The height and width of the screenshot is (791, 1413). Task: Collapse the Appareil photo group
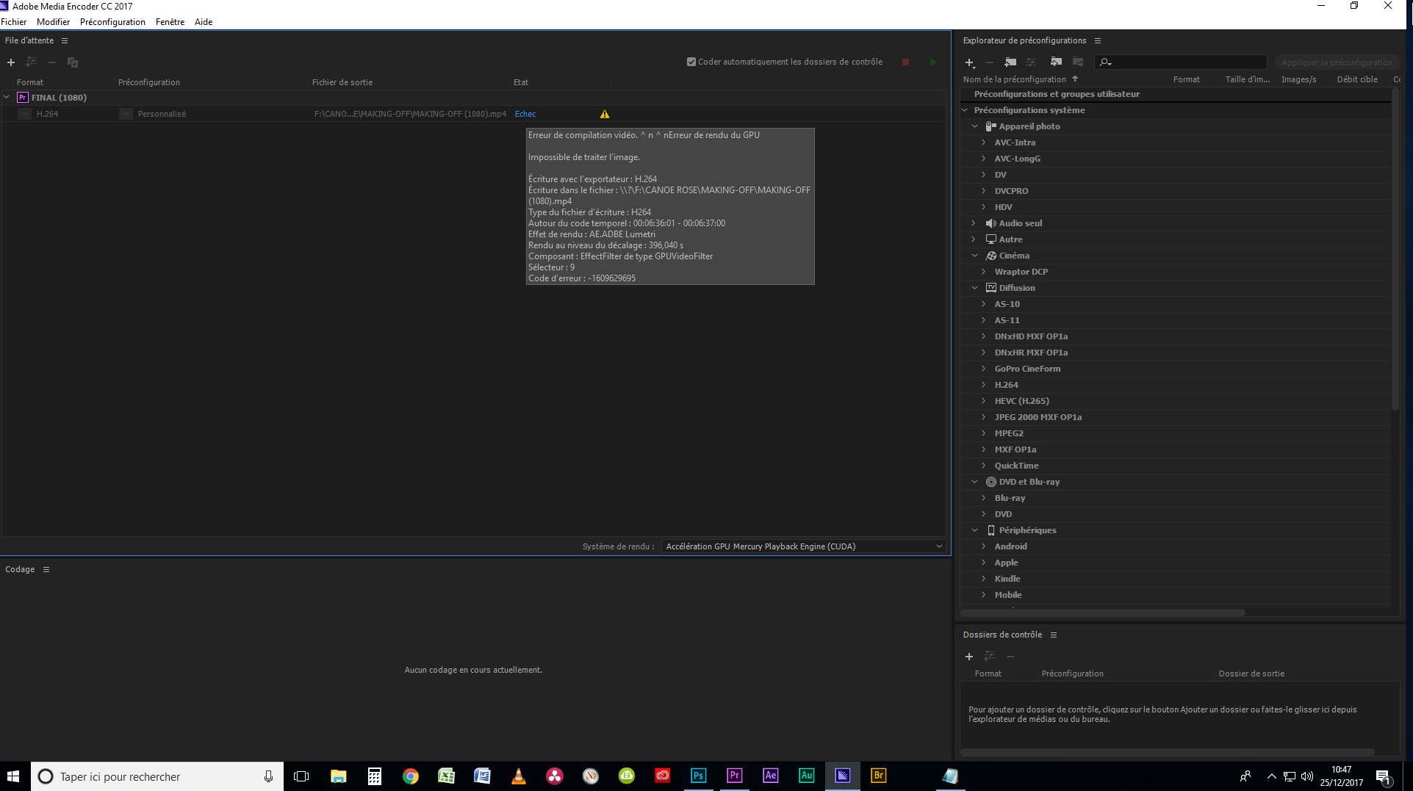(974, 126)
